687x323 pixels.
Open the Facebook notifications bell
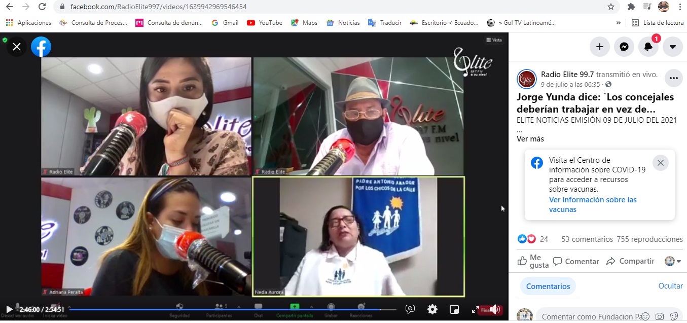[648, 47]
